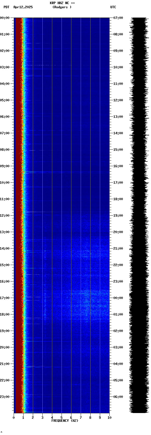Click the 07:00 UTC time label on the right axis
Image resolution: width=151 pixels, height=435 pixels.
click(118, 18)
